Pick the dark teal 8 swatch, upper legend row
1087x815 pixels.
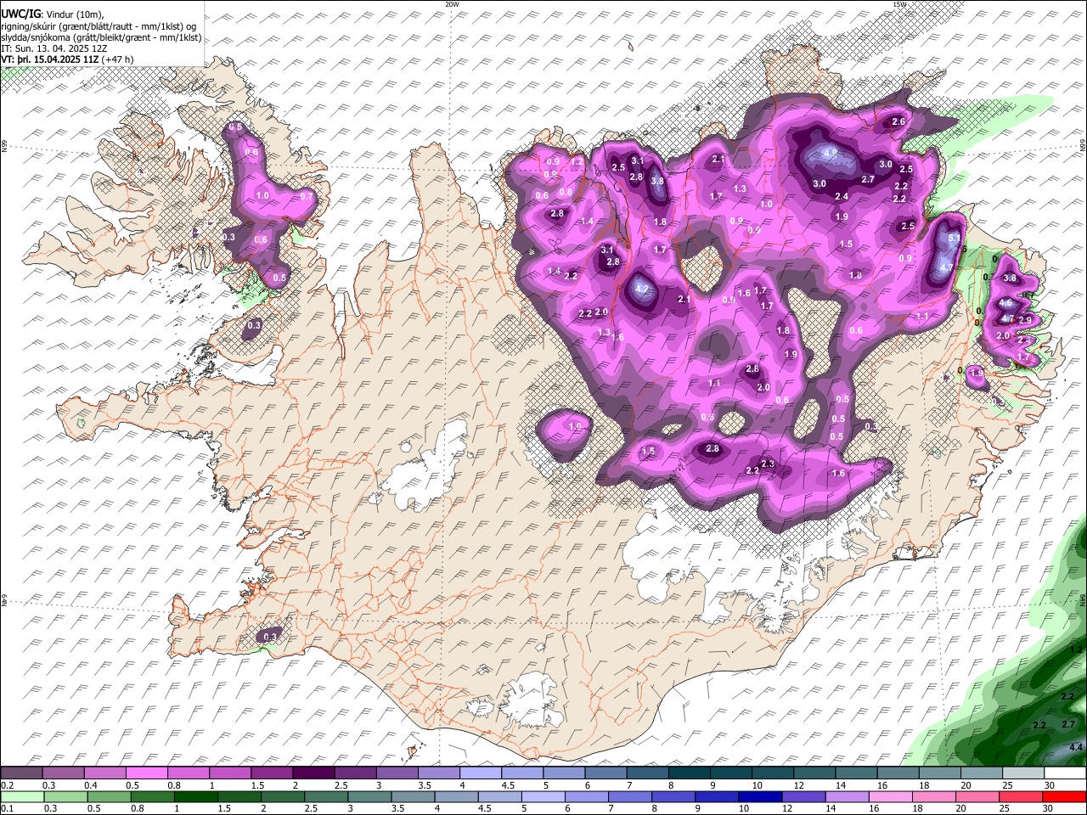point(690,773)
